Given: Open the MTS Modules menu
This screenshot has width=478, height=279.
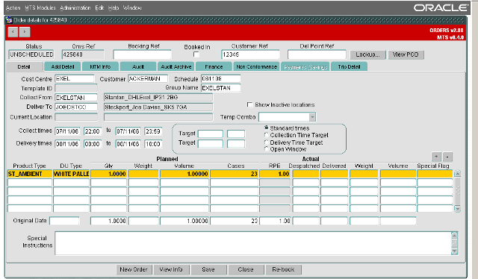Looking at the screenshot, I should 40,8.
